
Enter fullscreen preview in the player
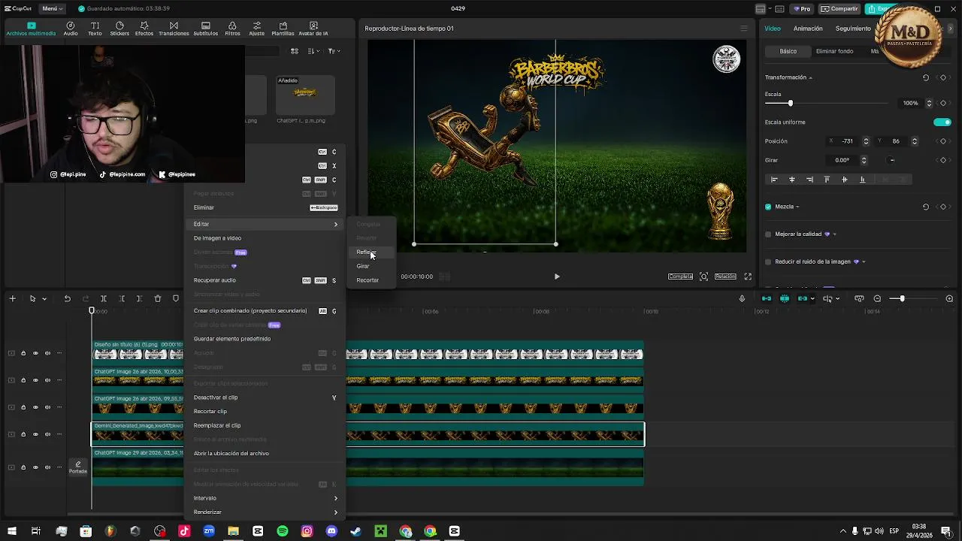pos(748,277)
